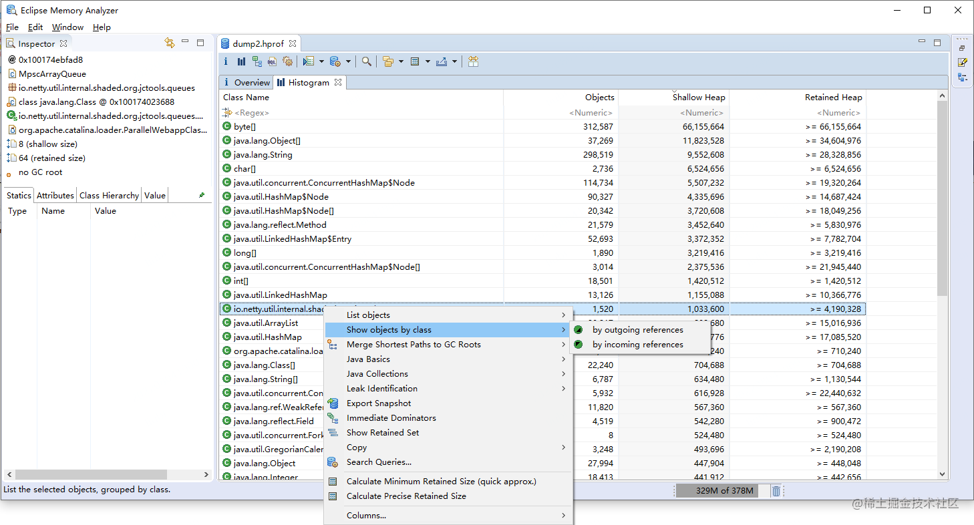Create a histogram using toolbar icon
The height and width of the screenshot is (525, 974).
pos(241,61)
